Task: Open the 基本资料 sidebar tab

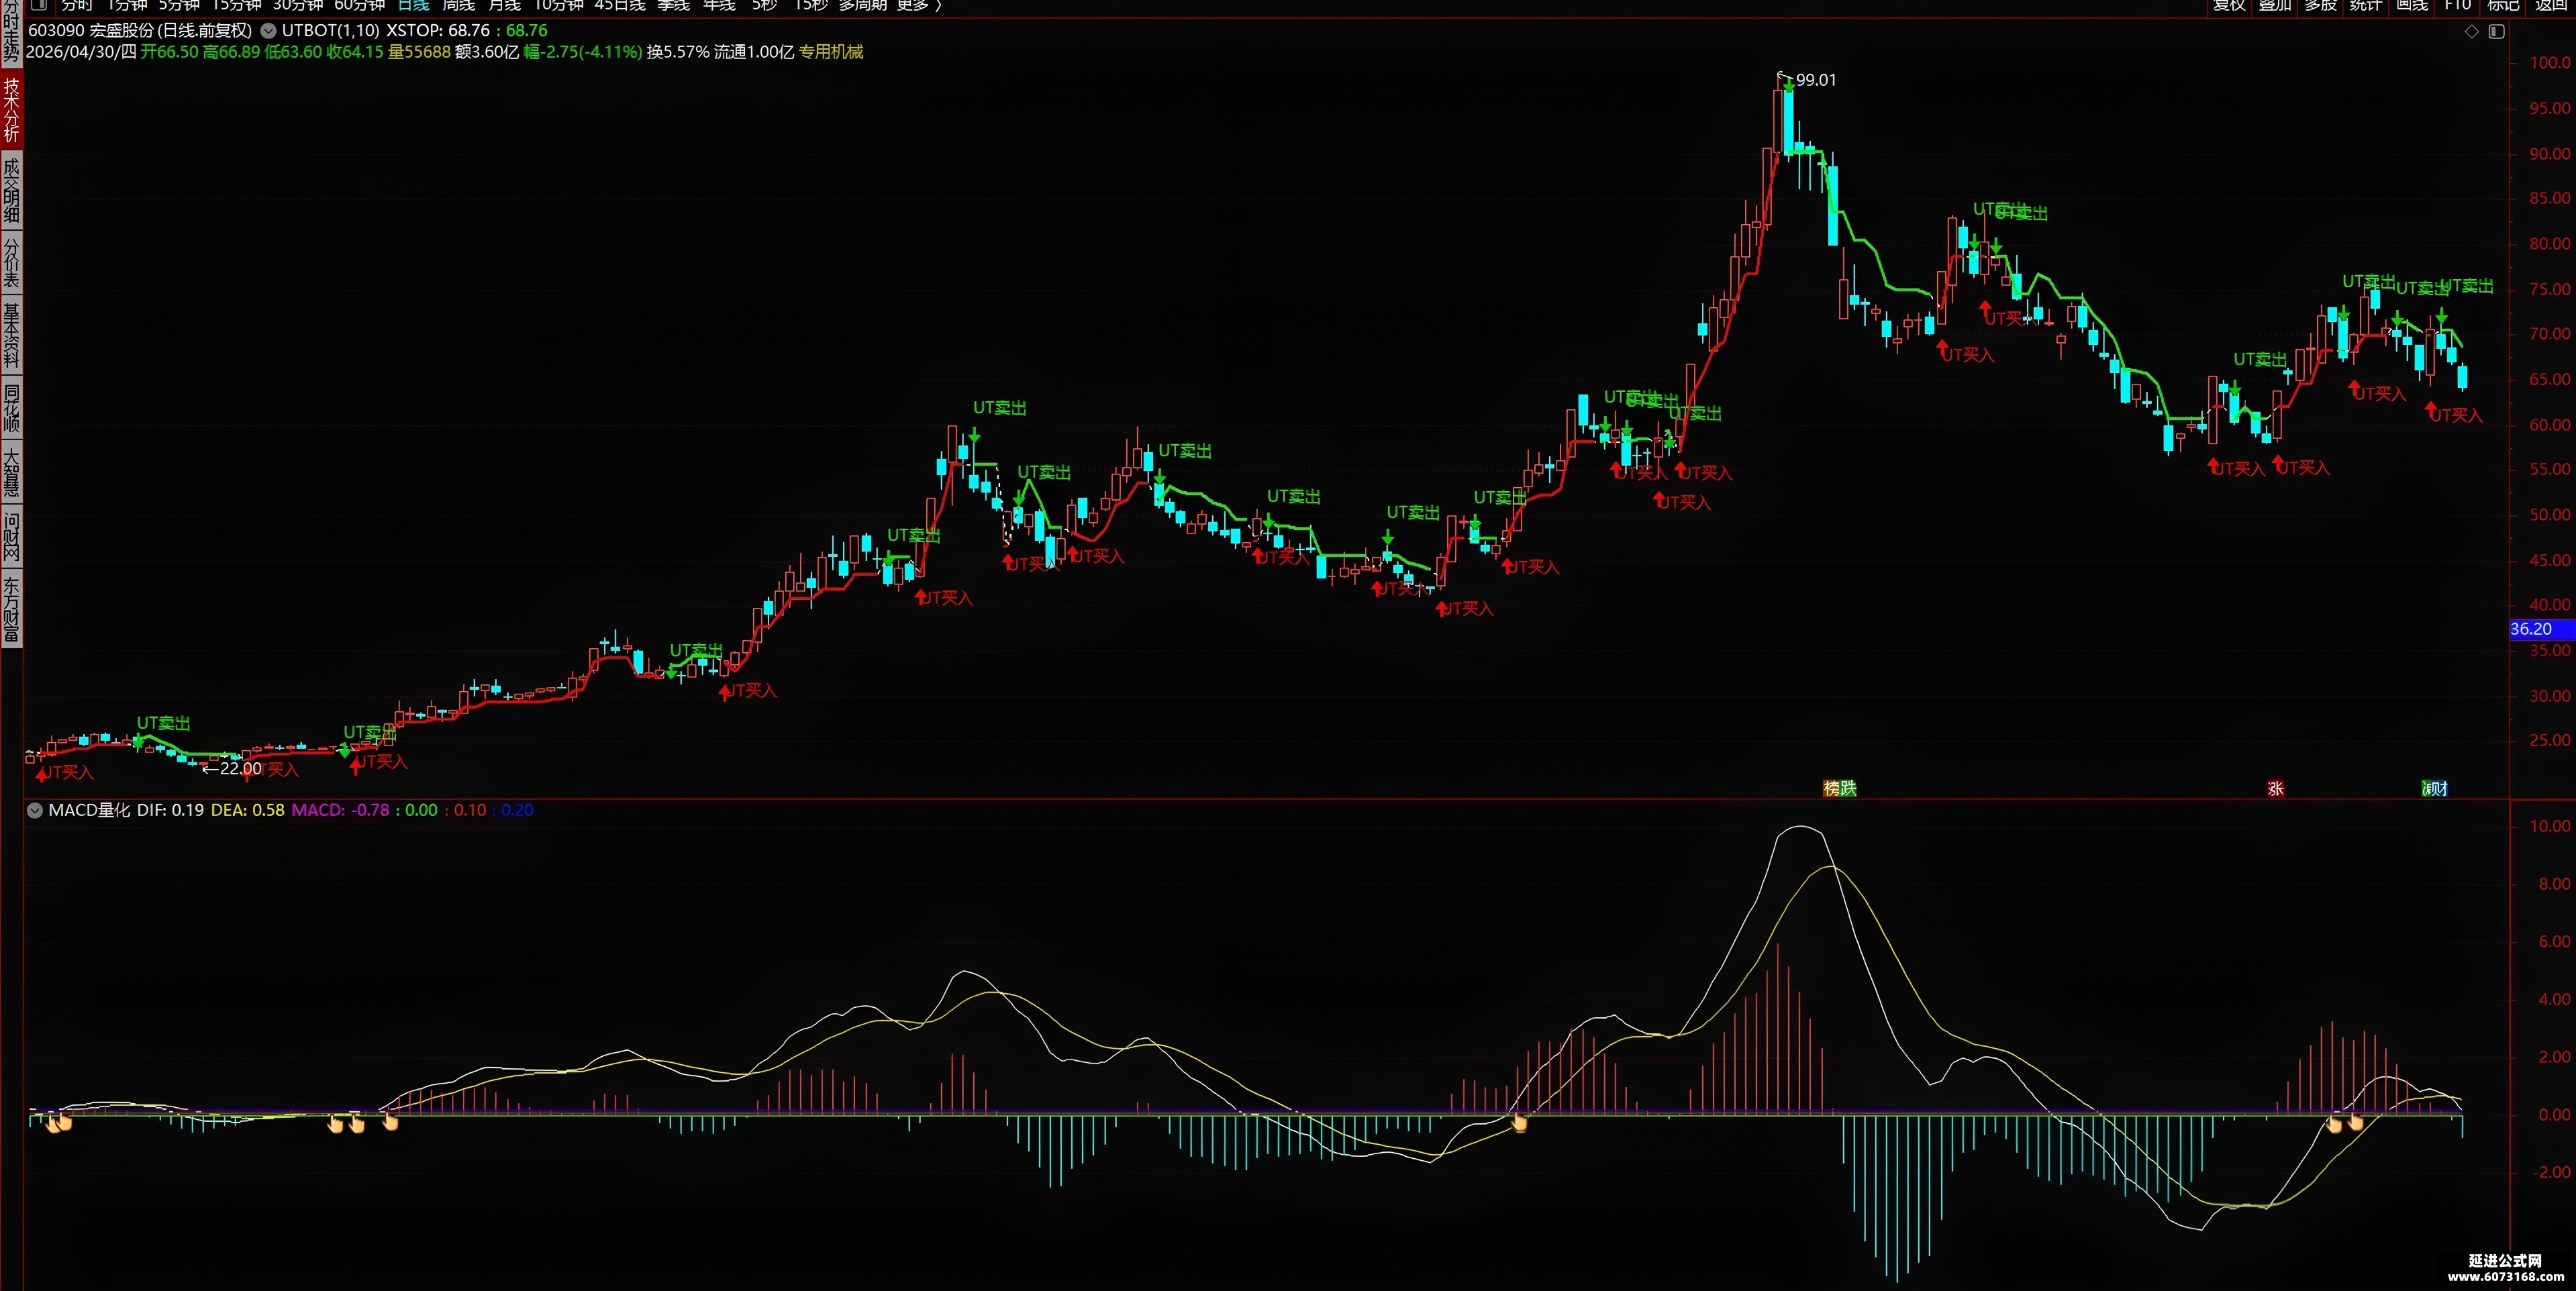Action: (x=11, y=335)
